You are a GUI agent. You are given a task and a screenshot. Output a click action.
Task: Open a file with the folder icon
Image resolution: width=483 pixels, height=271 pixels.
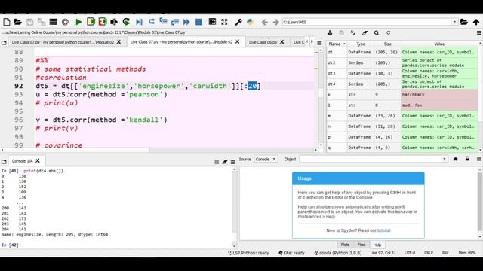pos(18,22)
